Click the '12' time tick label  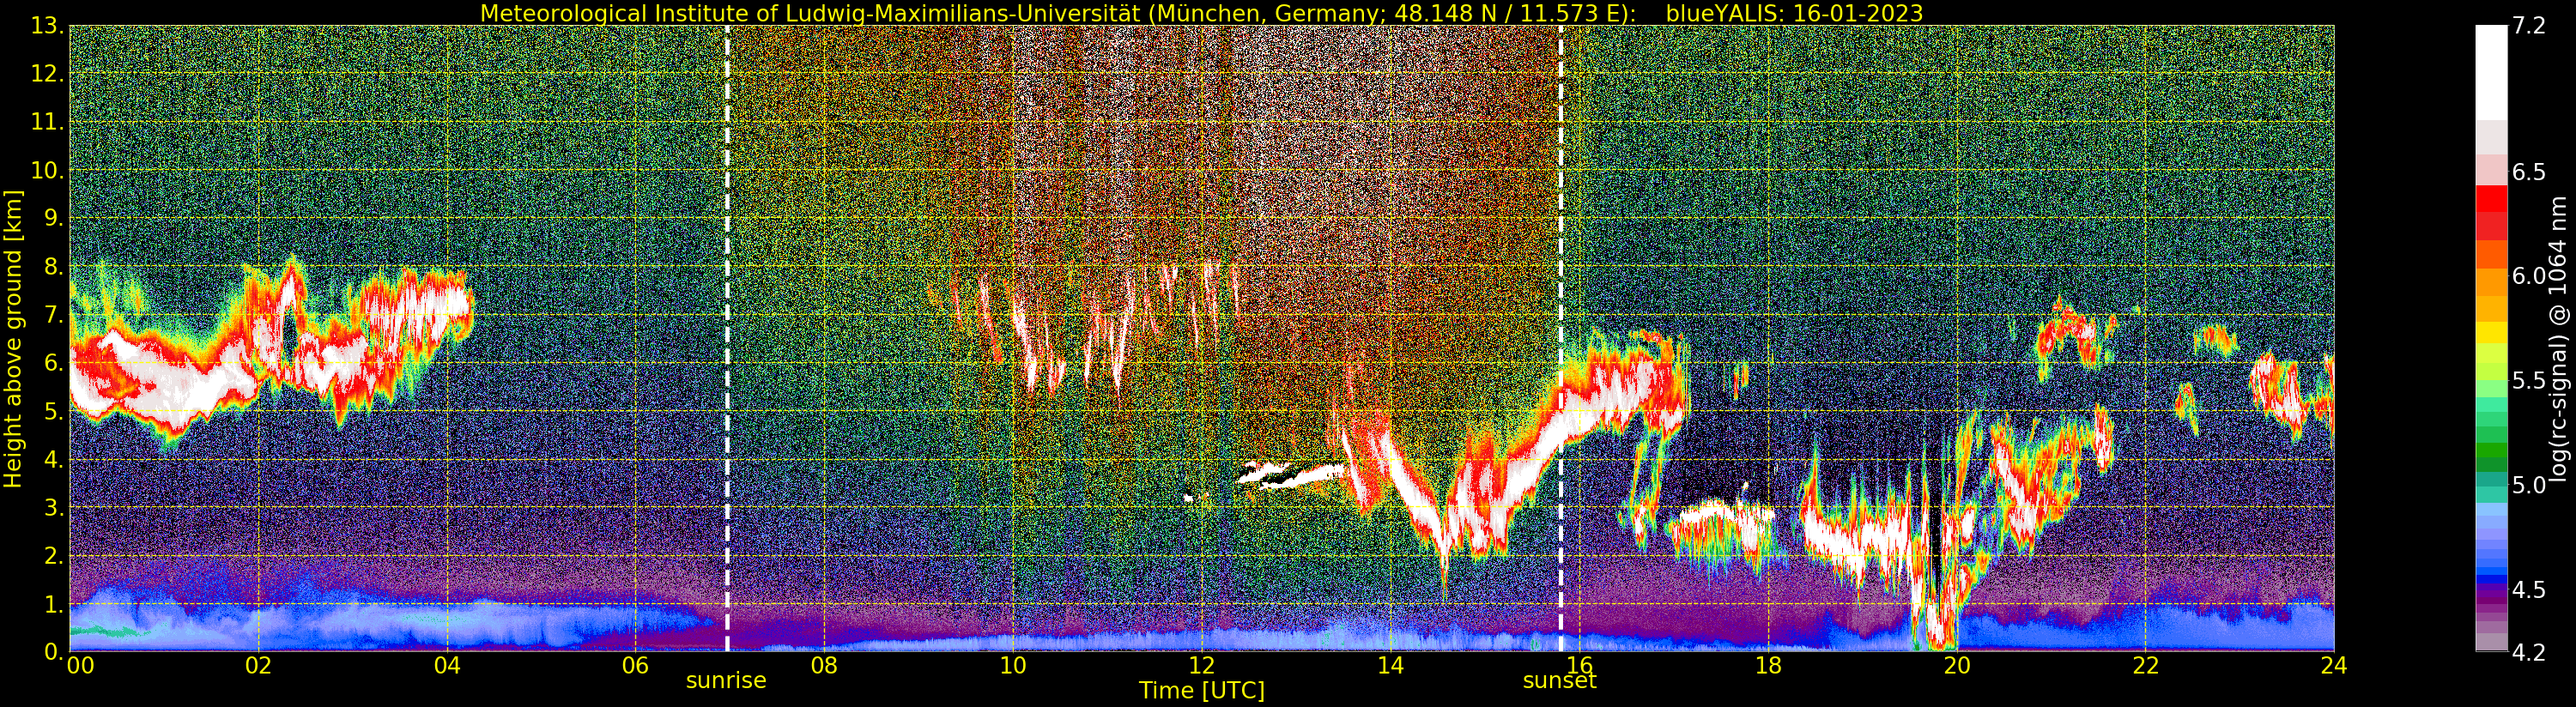pyautogui.click(x=1202, y=666)
